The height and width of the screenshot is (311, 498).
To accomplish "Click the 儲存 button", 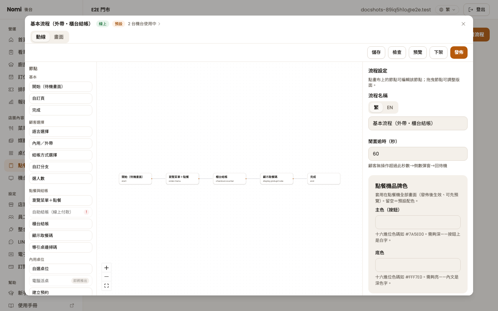I will [376, 53].
